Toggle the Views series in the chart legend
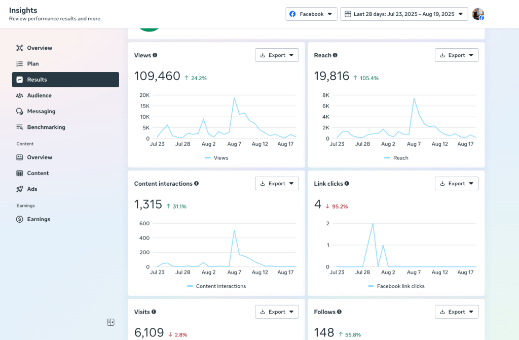This screenshot has height=340, width=519. 216,158
